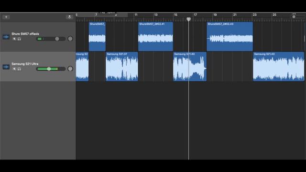This screenshot has height=172, width=306.
Task: Mute the Samsung S21 Ultra track
Action: point(14,69)
